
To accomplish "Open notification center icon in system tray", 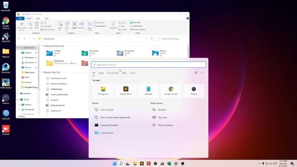I will [x=292, y=164].
